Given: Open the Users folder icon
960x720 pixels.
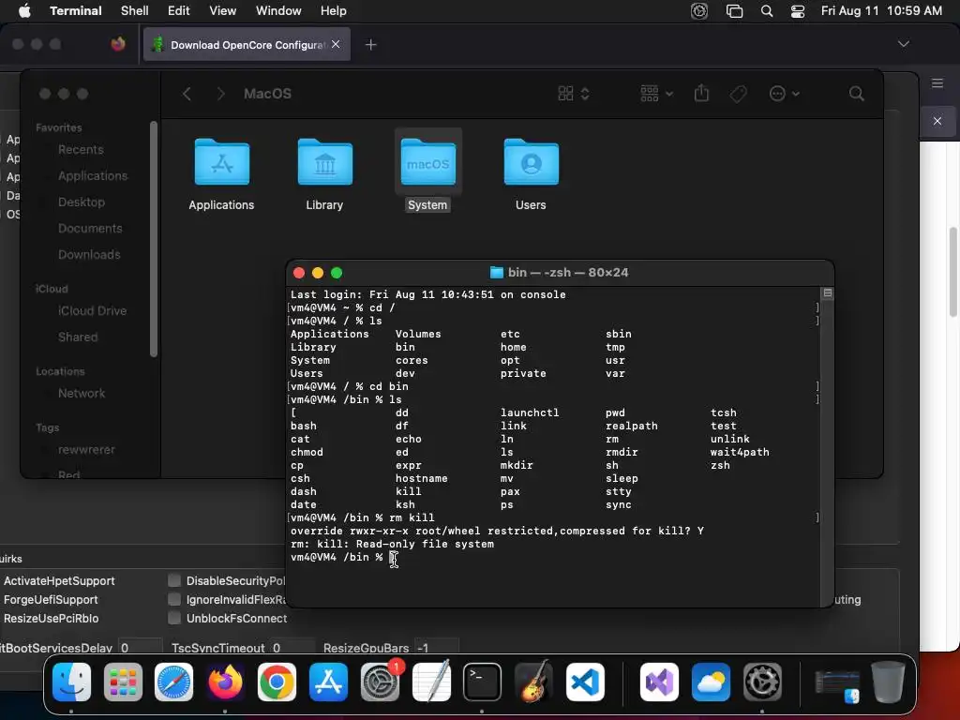Looking at the screenshot, I should 531,162.
